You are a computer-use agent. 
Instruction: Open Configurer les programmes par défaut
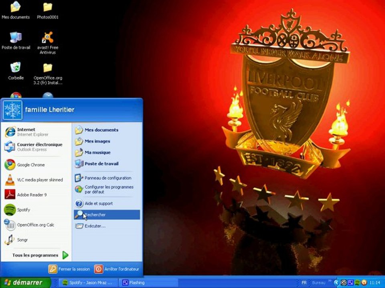[x=107, y=189]
